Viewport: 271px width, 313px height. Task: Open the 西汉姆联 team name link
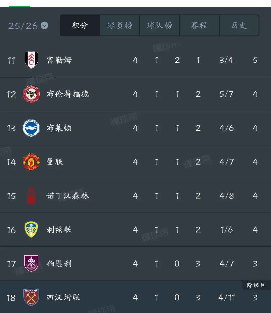pos(63,297)
